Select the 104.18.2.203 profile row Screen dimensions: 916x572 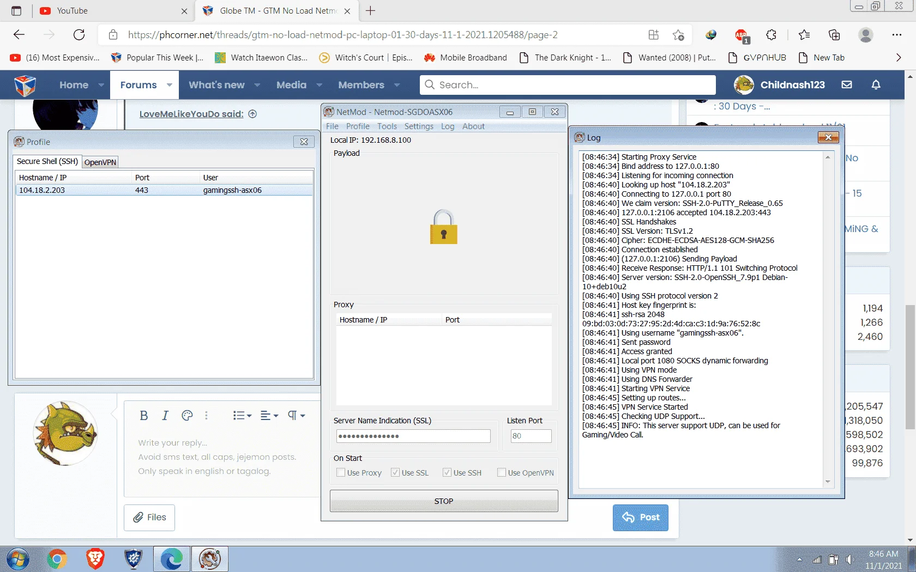tap(164, 190)
